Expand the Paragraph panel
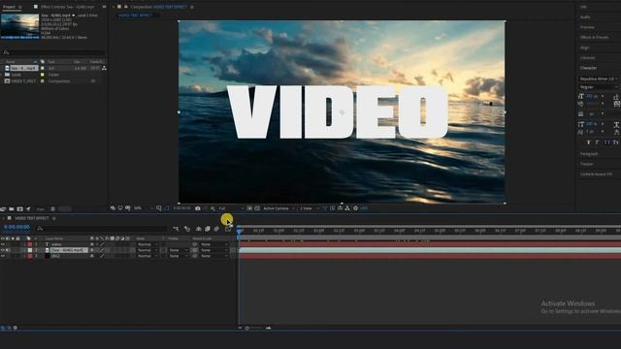Viewport: 621px width, 349px height. pos(589,153)
